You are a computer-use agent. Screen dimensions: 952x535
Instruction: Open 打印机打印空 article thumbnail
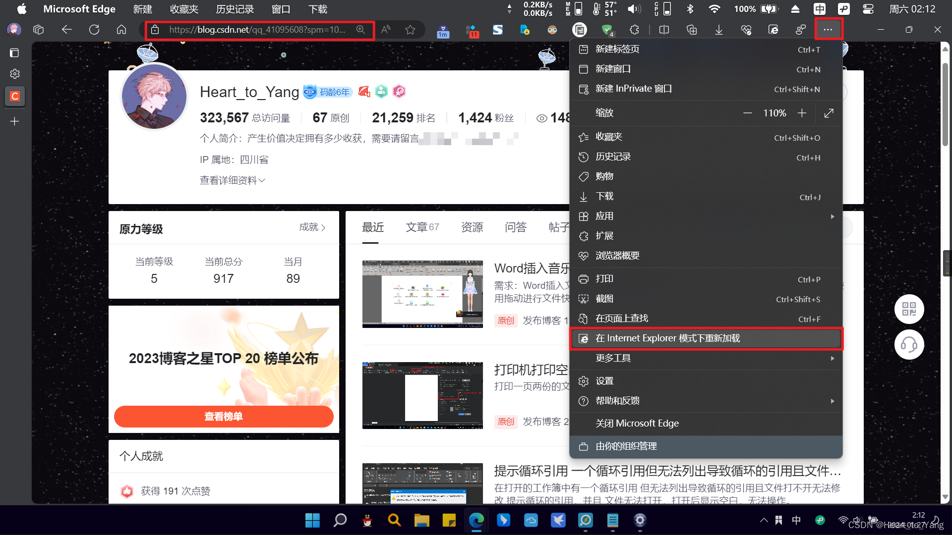(422, 395)
